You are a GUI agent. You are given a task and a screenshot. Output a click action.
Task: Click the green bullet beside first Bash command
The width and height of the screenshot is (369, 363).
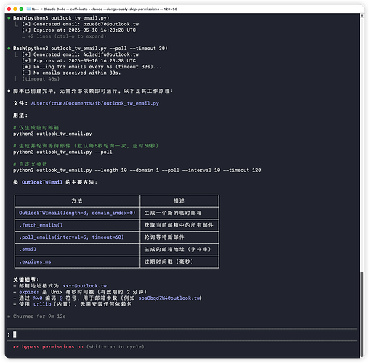9,18
